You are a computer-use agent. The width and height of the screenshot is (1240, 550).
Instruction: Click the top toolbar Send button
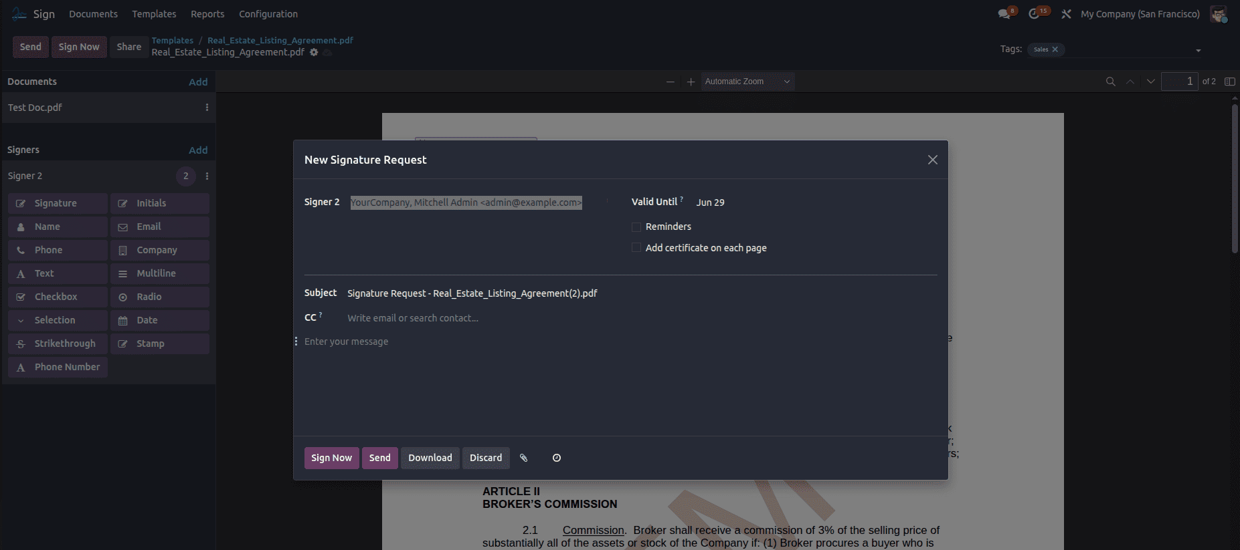coord(30,47)
